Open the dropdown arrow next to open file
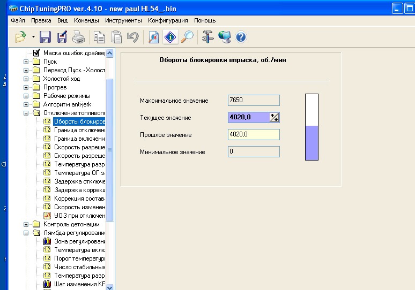Image resolution: width=415 pixels, height=290 pixels. (33, 37)
